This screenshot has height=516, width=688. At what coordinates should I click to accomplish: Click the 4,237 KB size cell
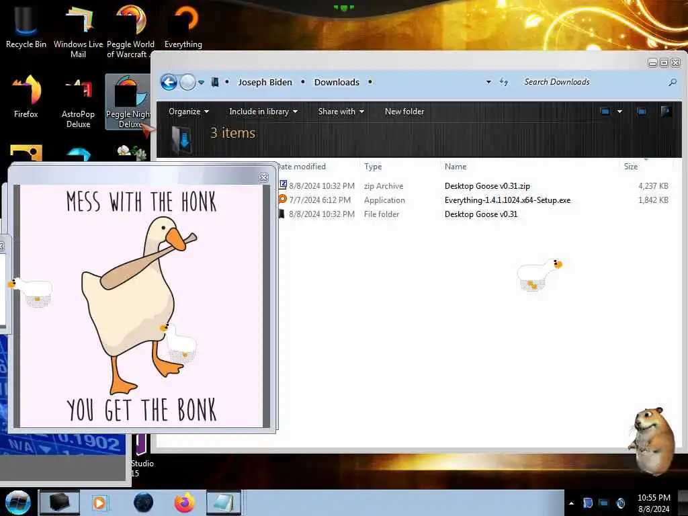[x=653, y=186]
